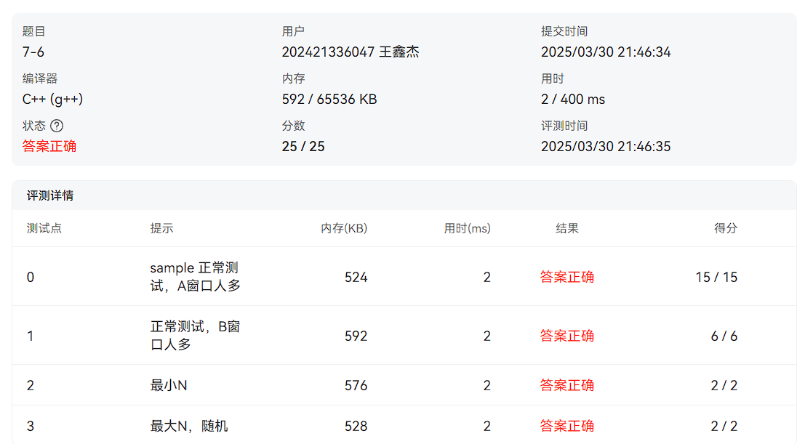Click the help question mark icon beside 状态
This screenshot has width=797, height=444.
tap(55, 125)
